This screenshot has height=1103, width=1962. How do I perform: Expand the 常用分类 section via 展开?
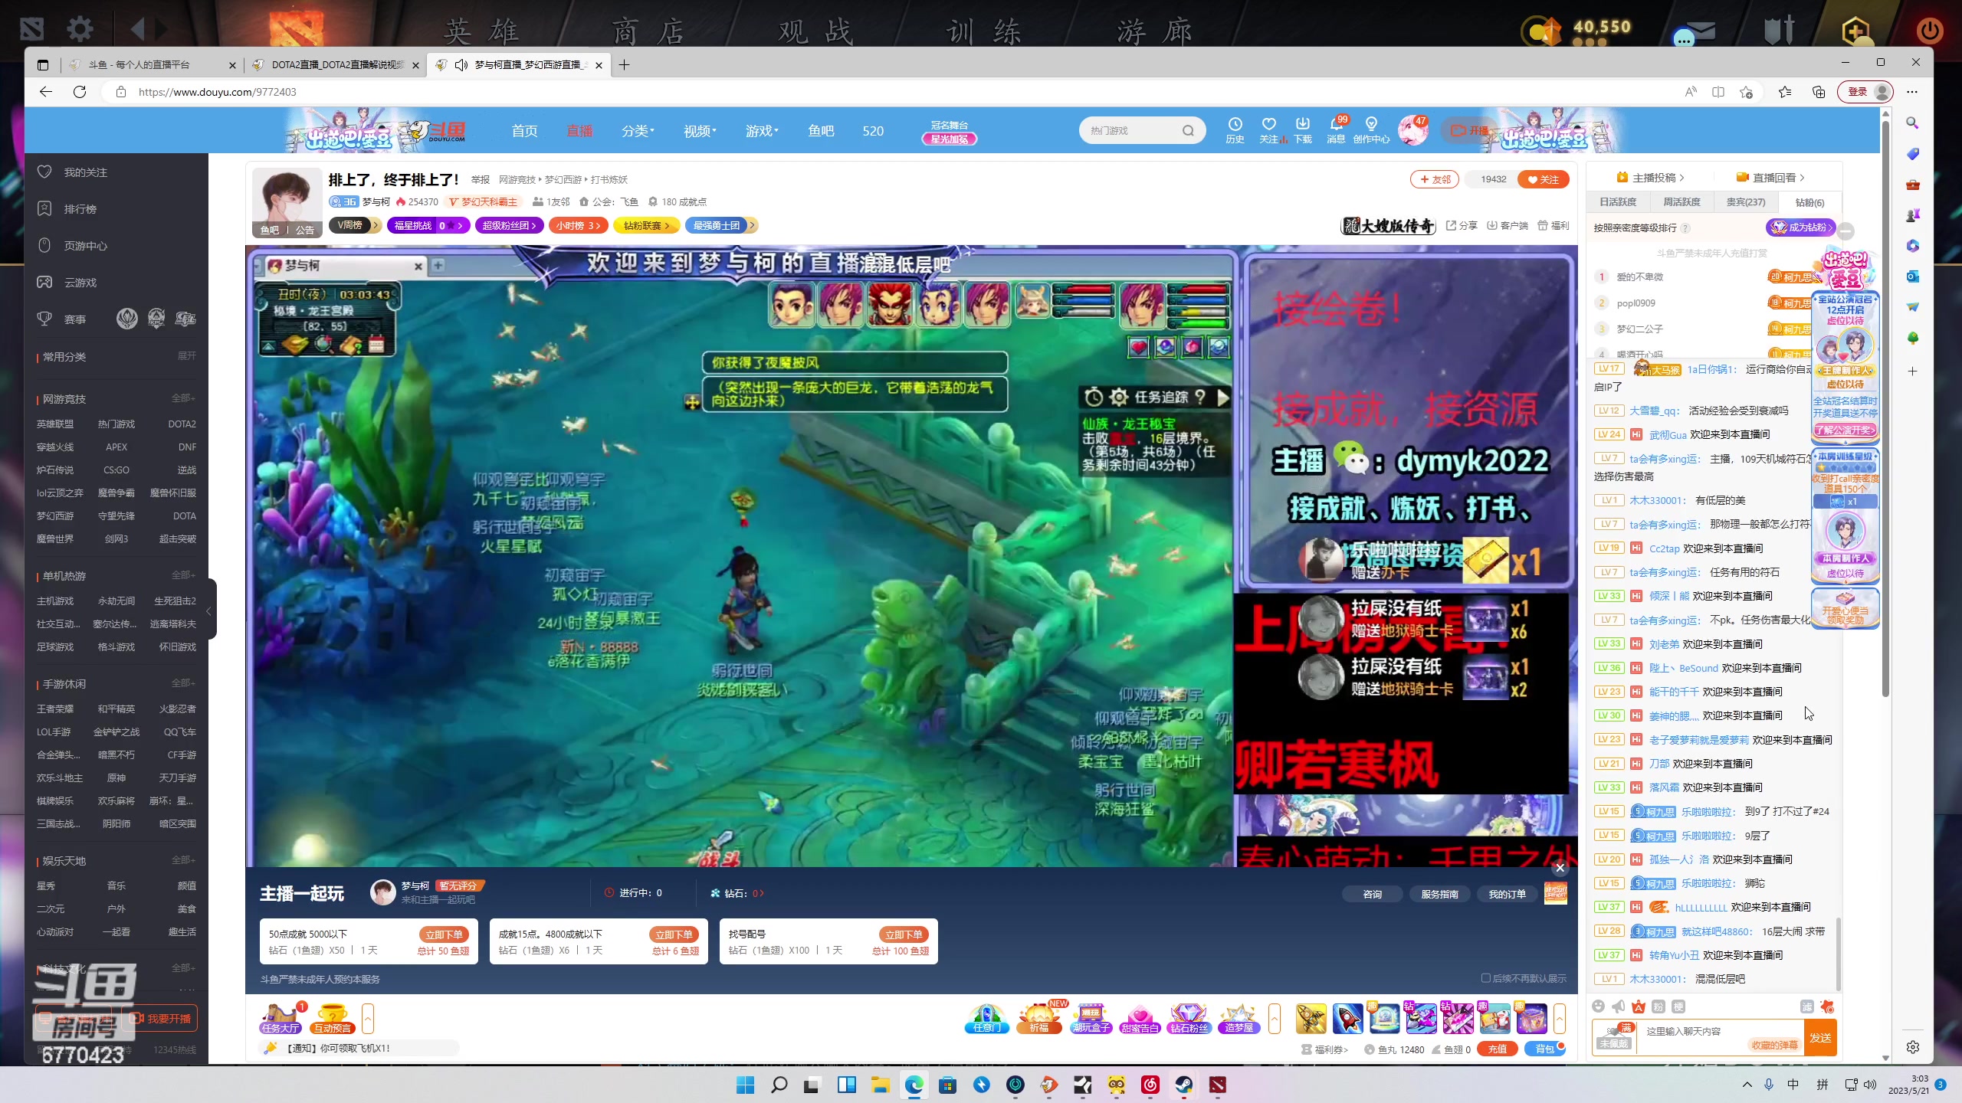pyautogui.click(x=186, y=356)
